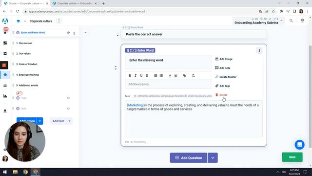Clear text formatting
The width and height of the screenshot is (312, 176).
(193, 76)
